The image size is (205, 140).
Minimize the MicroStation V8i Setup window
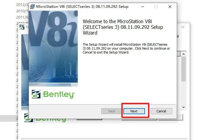[x=143, y=7]
